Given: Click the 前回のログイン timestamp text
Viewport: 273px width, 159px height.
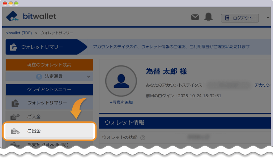Looking at the screenshot, I should [x=184, y=96].
